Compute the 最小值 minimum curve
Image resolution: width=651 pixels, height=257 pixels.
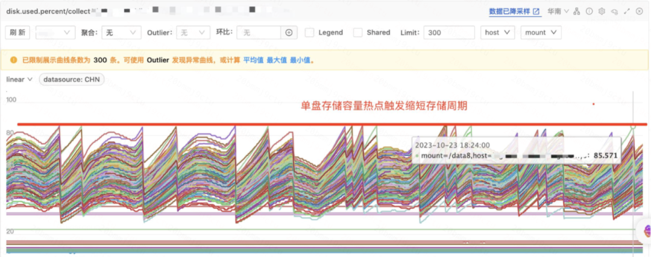pyautogui.click(x=300, y=60)
